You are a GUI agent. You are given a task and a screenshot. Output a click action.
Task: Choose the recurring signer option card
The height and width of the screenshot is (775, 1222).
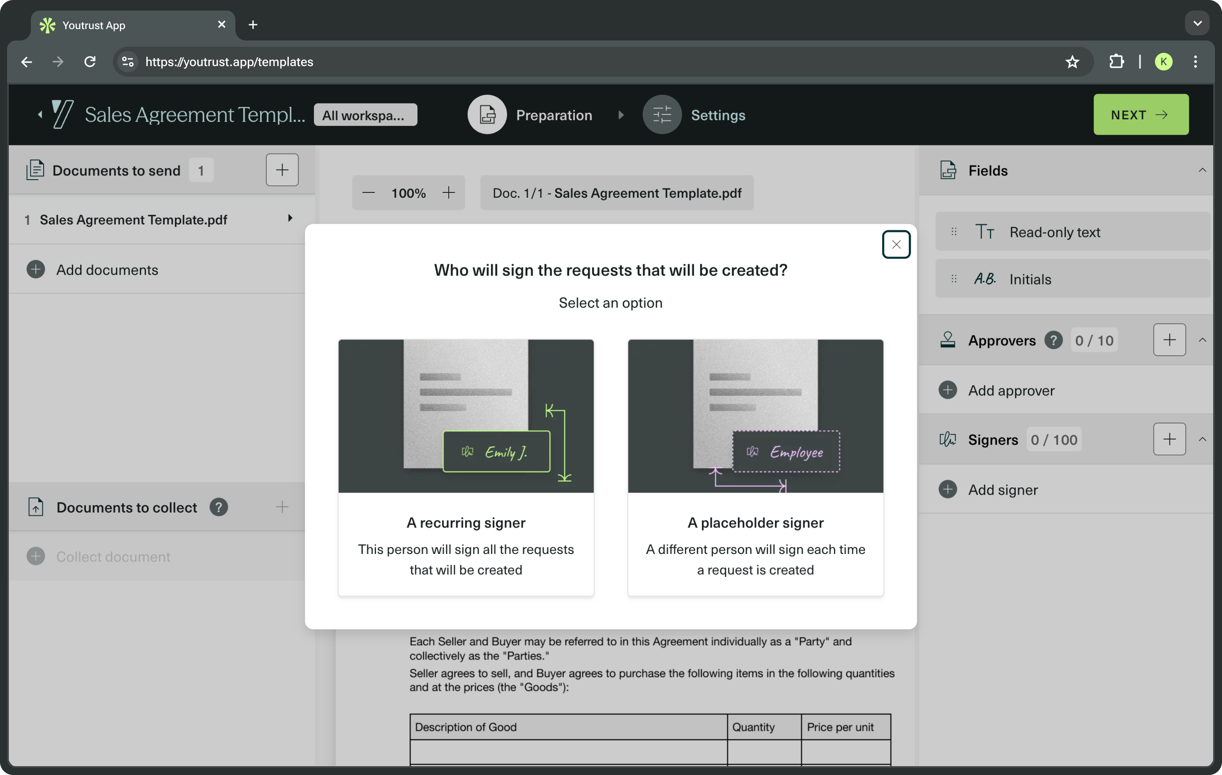coord(466,467)
